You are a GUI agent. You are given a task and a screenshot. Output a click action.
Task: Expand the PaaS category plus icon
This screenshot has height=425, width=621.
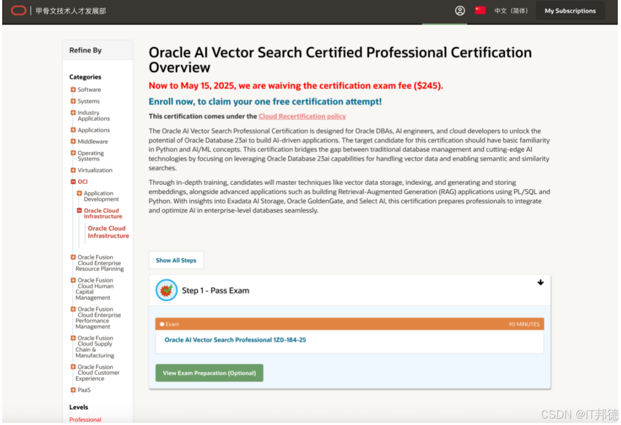73,390
